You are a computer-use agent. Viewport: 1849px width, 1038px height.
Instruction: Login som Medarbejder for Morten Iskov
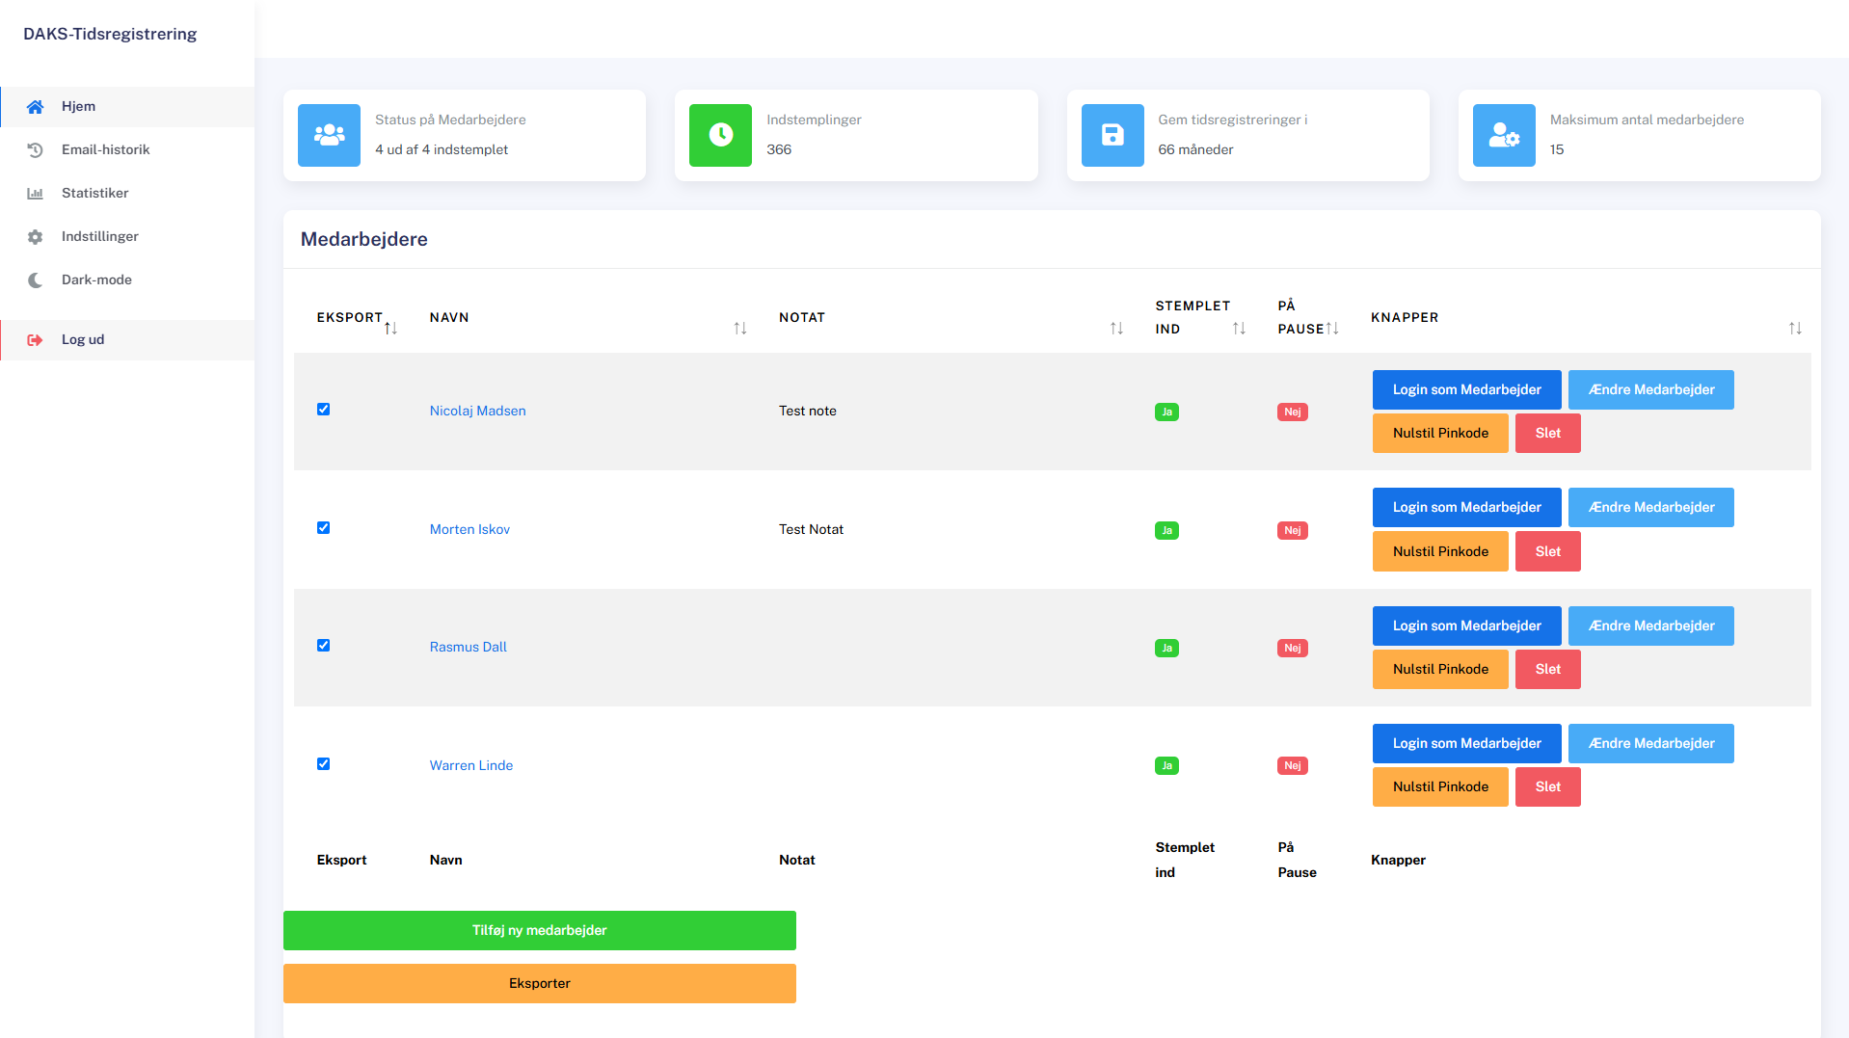coord(1466,508)
